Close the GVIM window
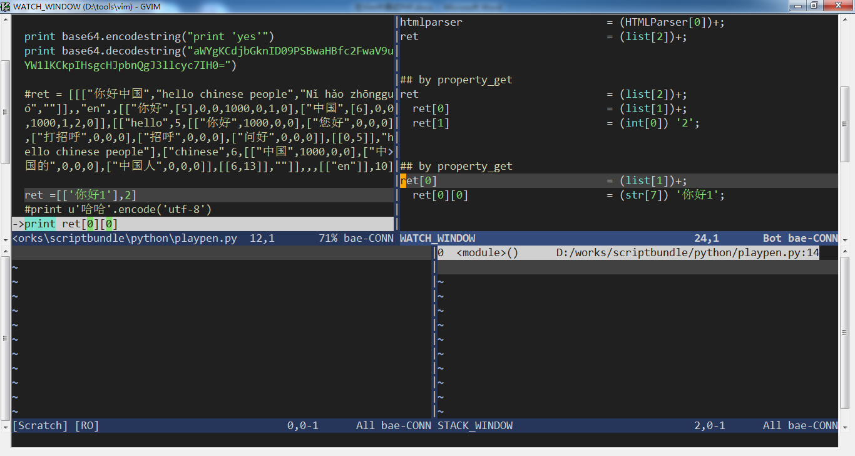Screen dimensions: 855x456 coord(837,6)
